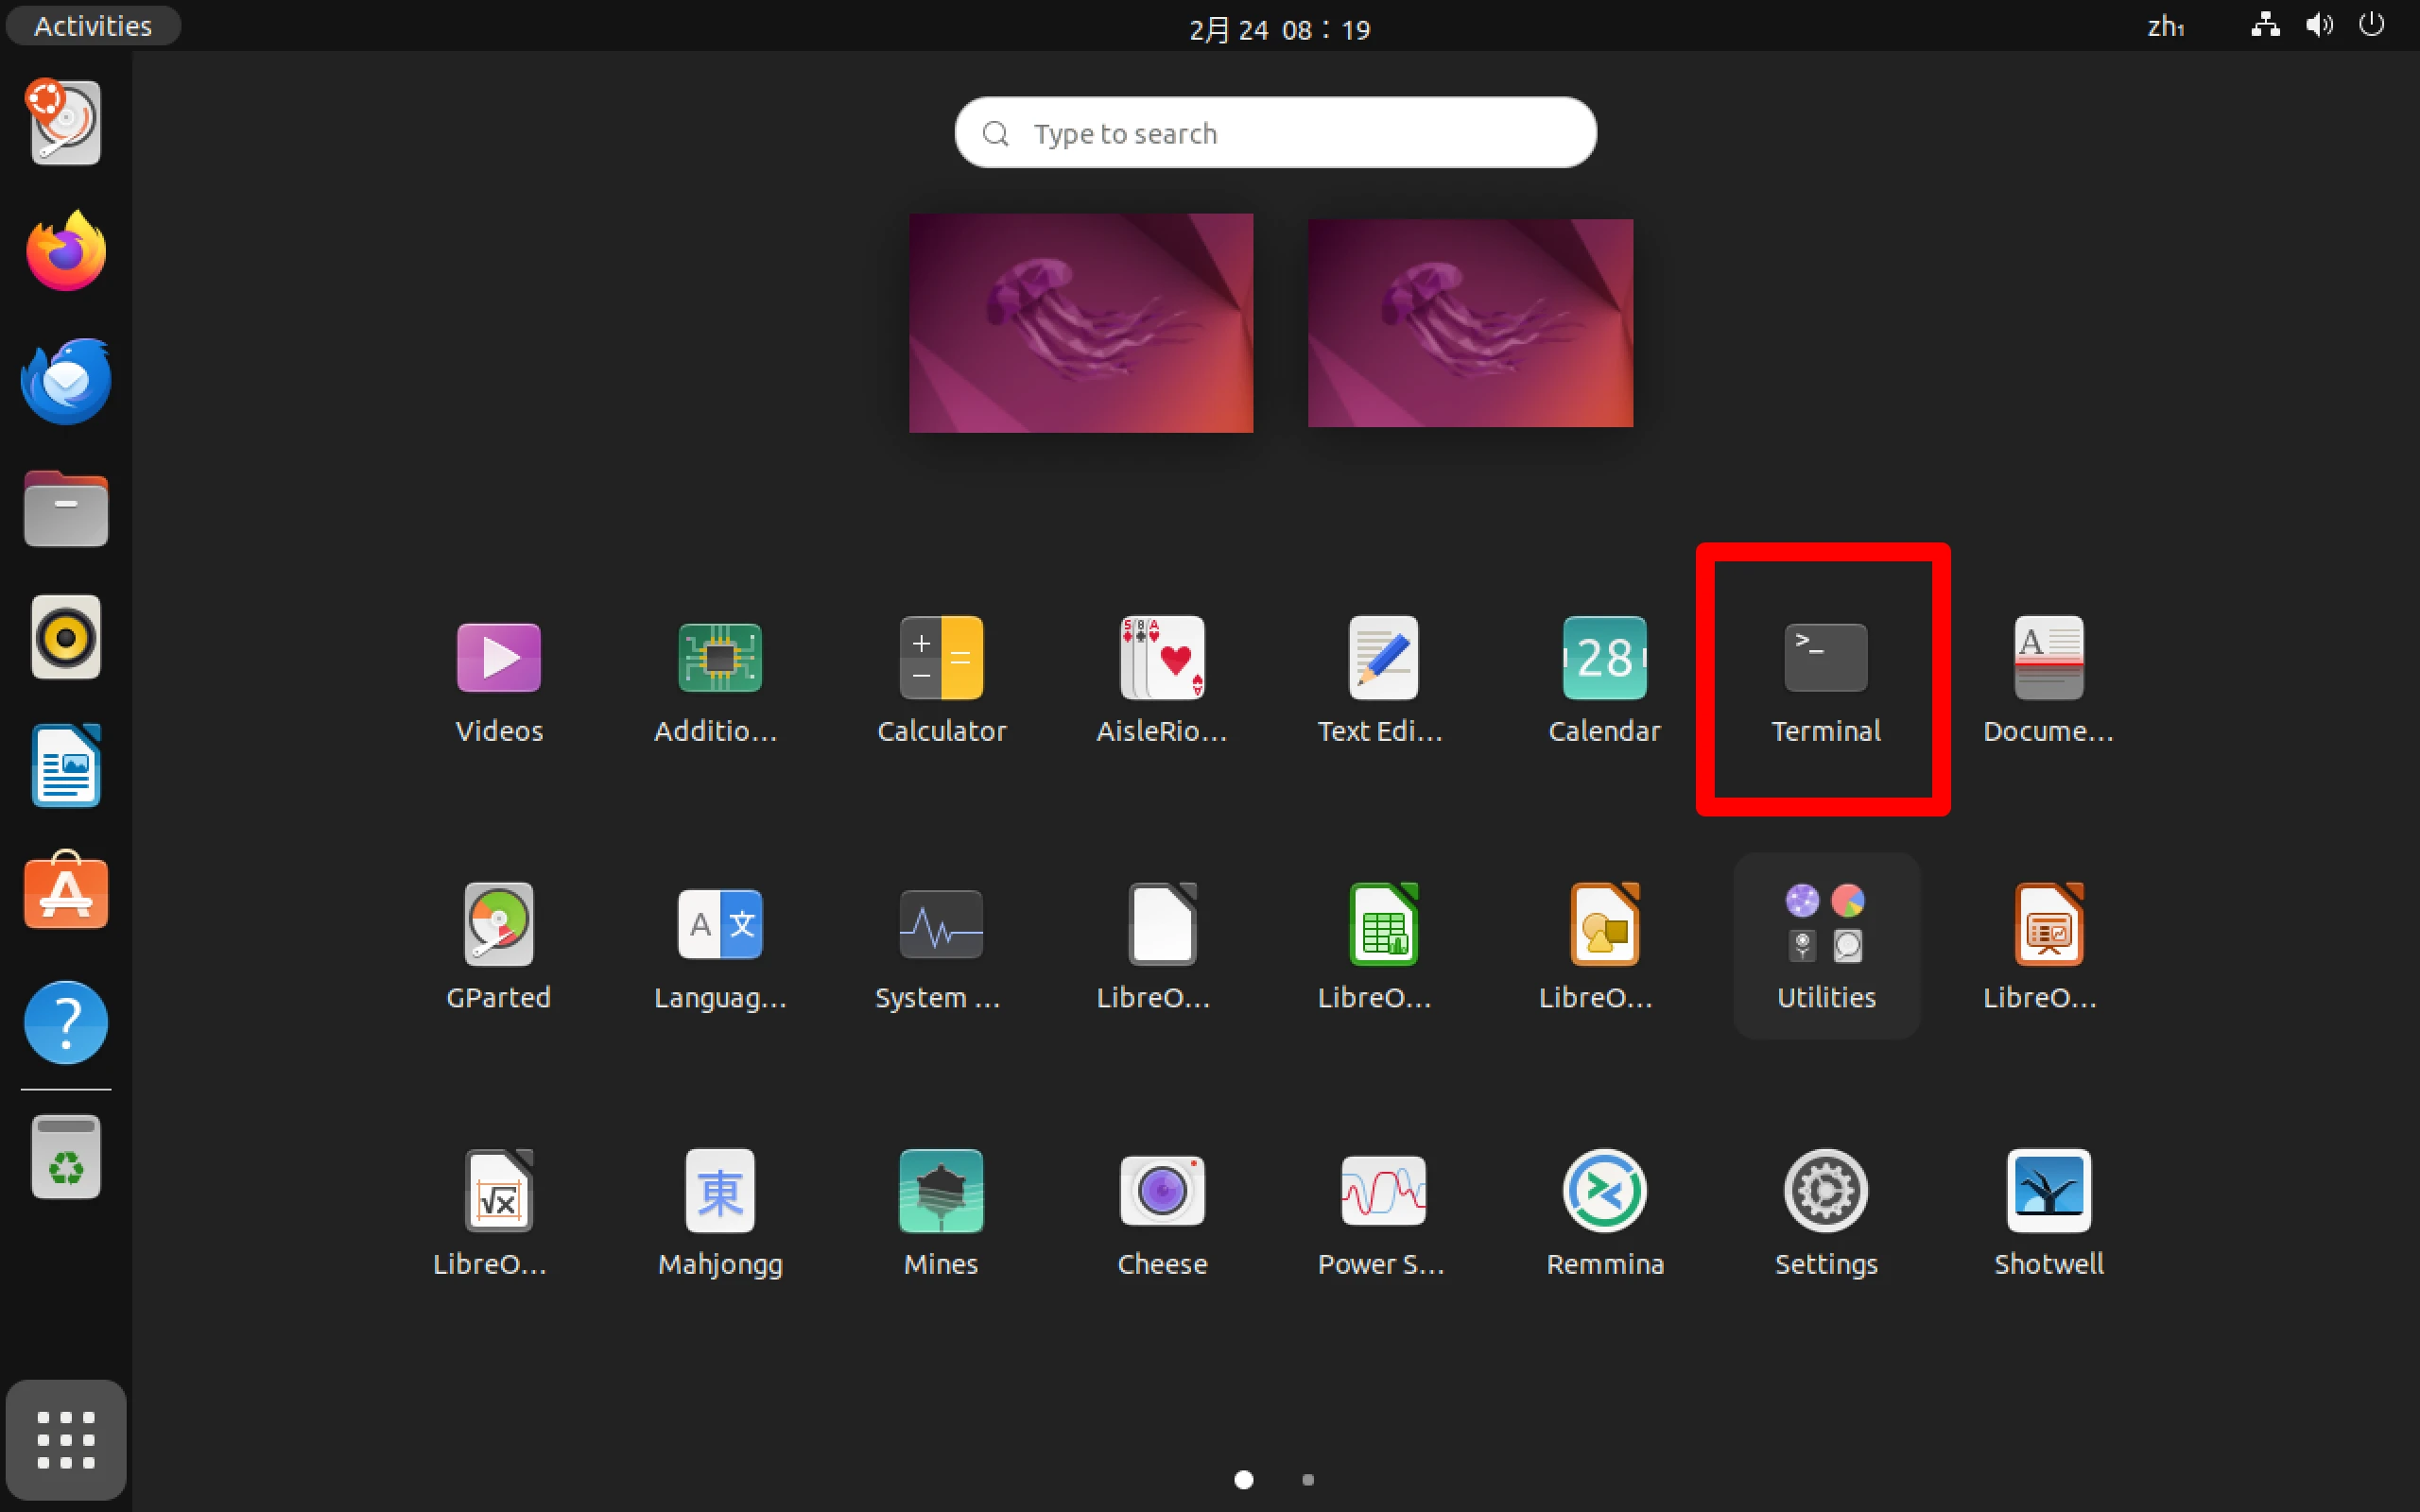2420x1512 pixels.
Task: Click the Activities button
Action: click(x=93, y=26)
